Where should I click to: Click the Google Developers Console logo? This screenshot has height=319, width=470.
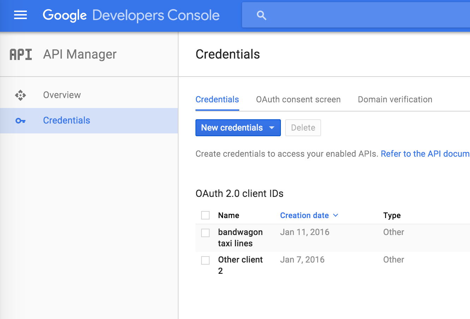(131, 15)
